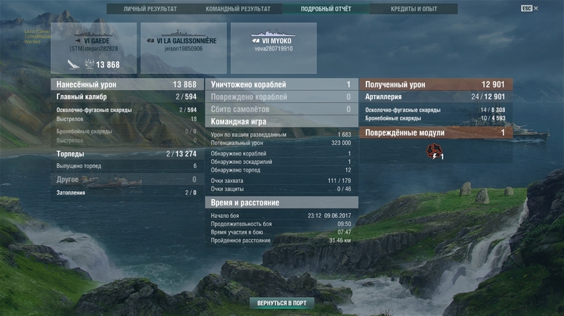This screenshot has width=564, height=316.
Task: Click the Вернуться в порт button
Action: click(x=282, y=303)
